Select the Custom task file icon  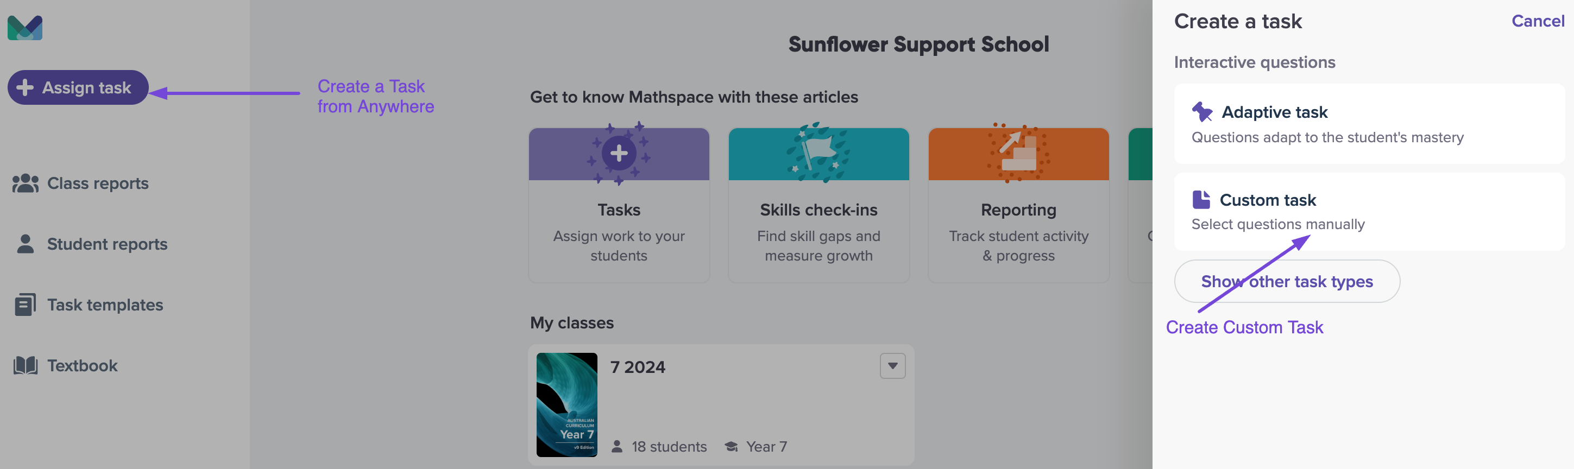pos(1201,200)
